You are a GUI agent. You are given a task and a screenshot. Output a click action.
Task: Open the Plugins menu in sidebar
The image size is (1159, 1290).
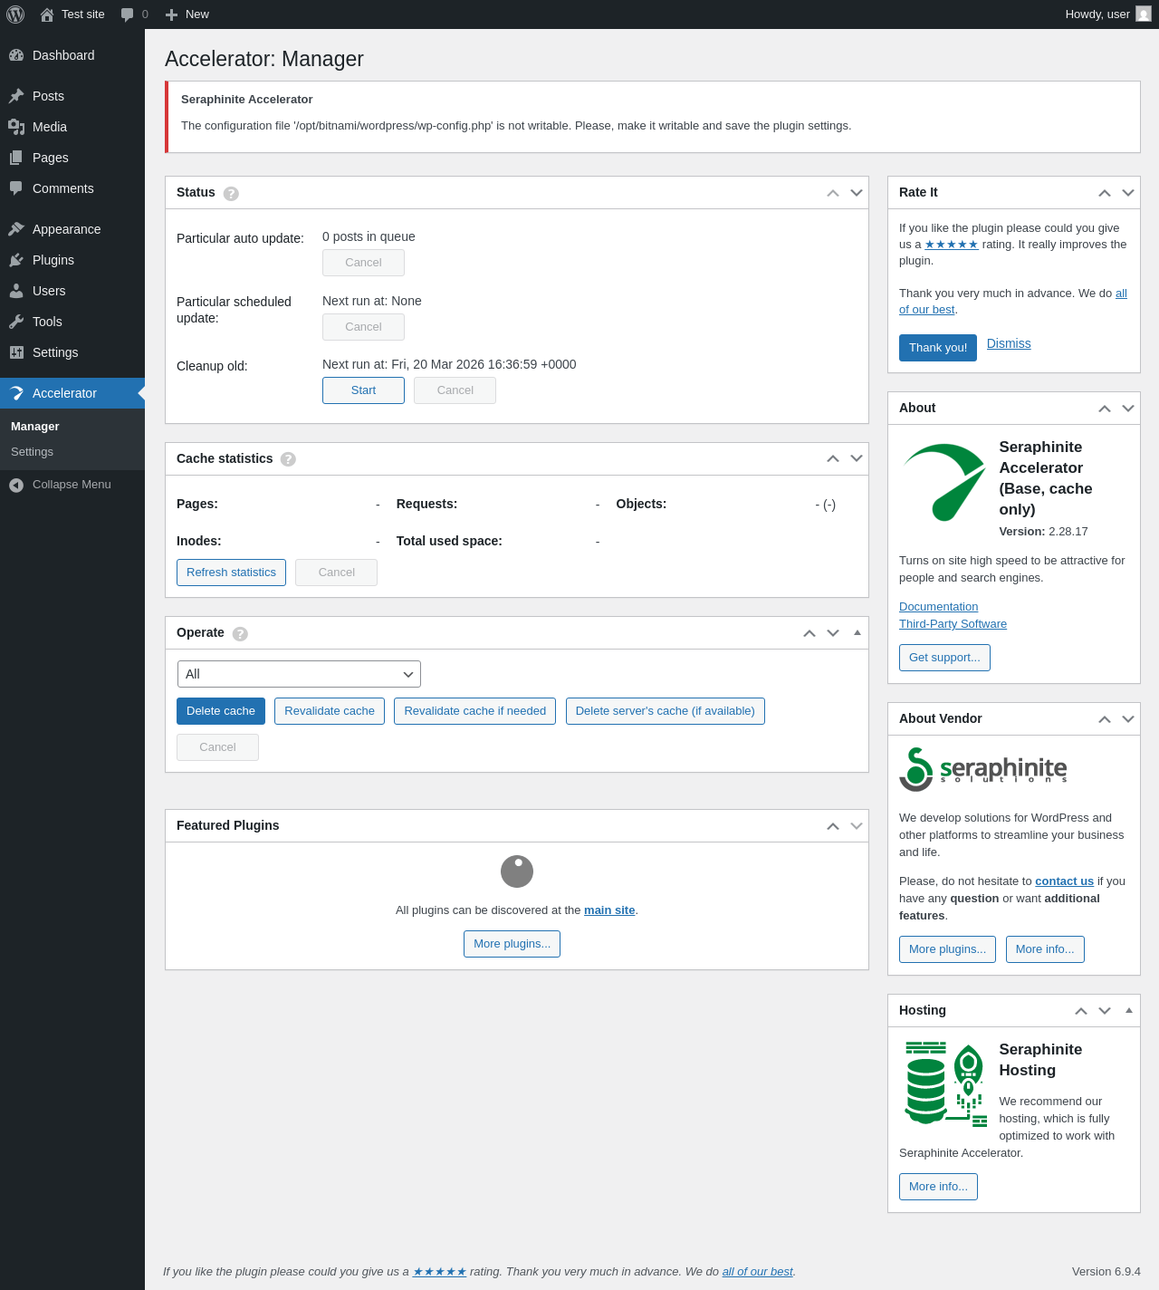point(53,260)
